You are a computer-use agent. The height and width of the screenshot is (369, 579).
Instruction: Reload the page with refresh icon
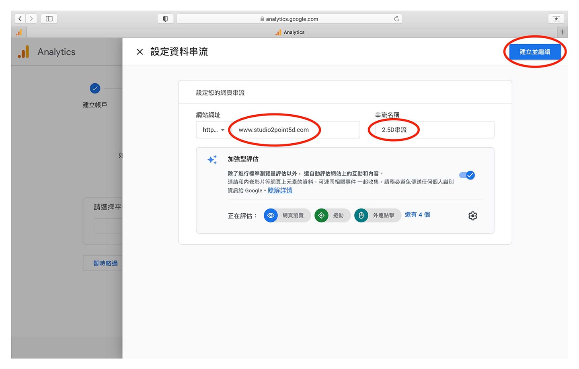click(396, 19)
